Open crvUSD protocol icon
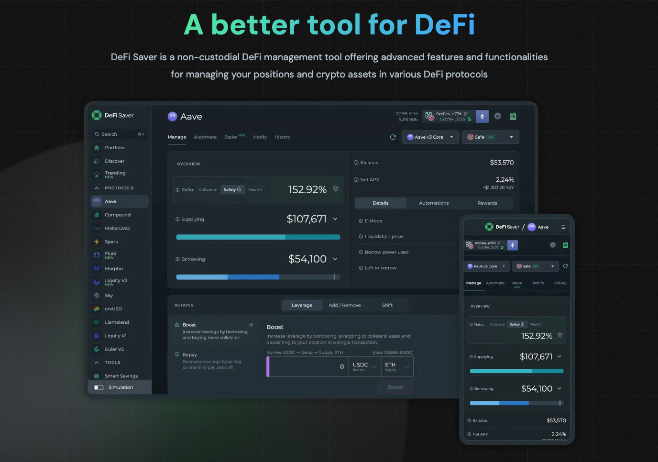 [97, 308]
